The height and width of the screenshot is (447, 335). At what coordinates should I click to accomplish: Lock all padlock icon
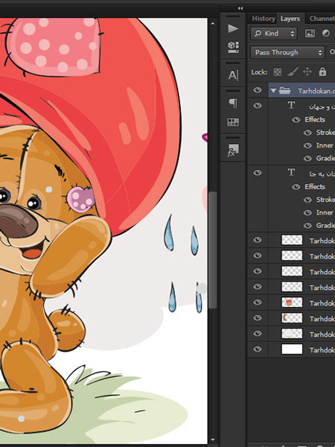coord(322,72)
